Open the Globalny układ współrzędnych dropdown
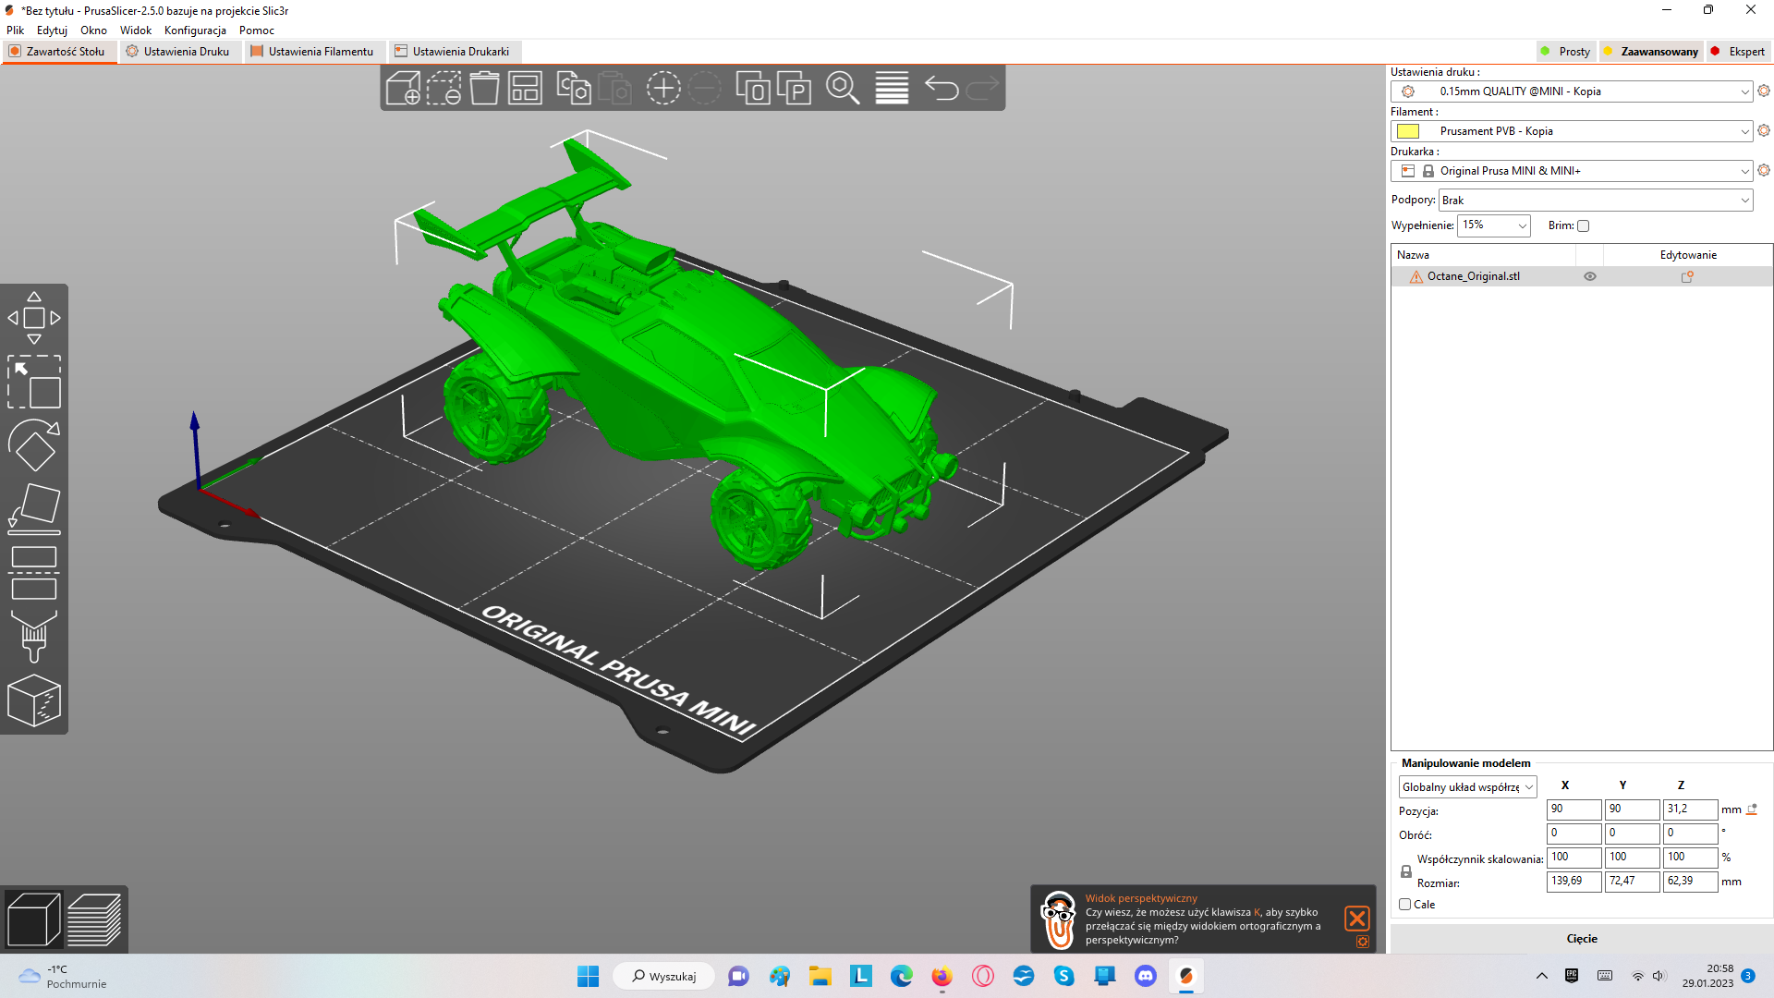Screen dimensions: 1774x998 tap(1467, 787)
